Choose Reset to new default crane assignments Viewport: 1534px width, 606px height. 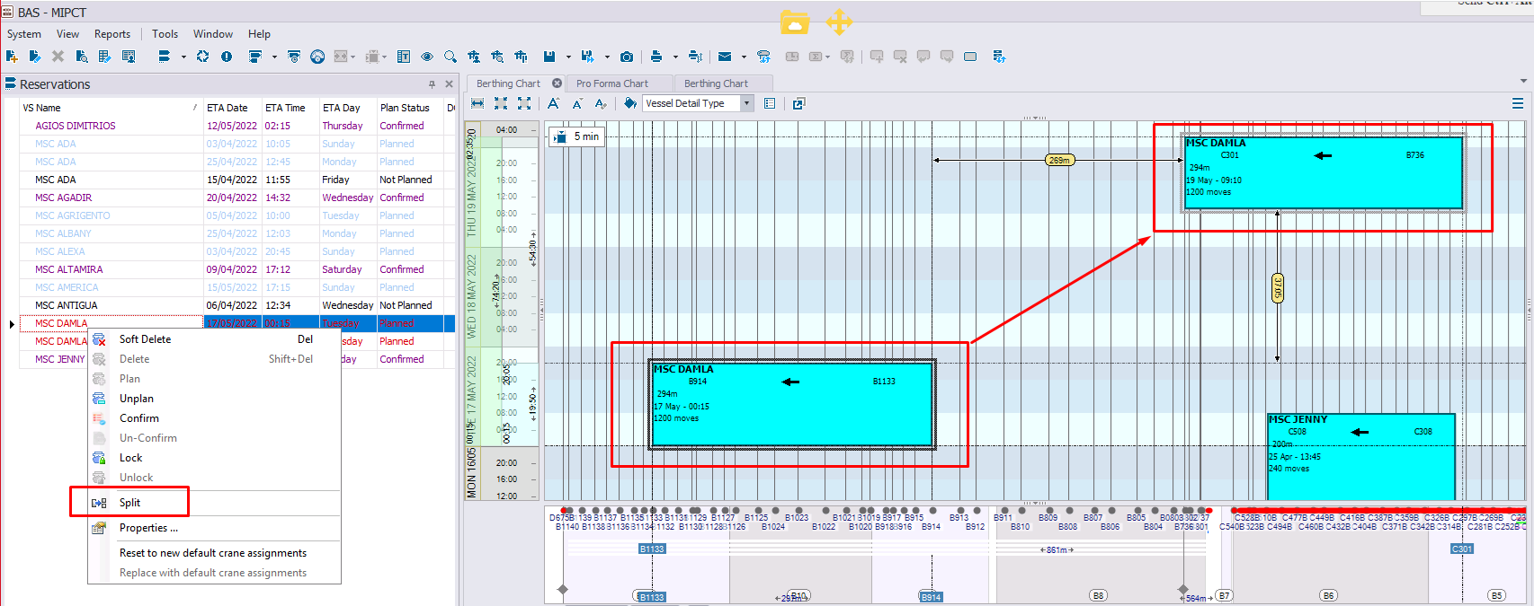click(213, 553)
